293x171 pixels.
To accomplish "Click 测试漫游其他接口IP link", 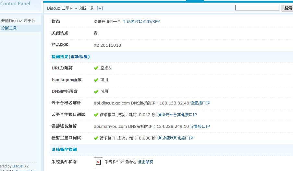I will pos(175,138).
